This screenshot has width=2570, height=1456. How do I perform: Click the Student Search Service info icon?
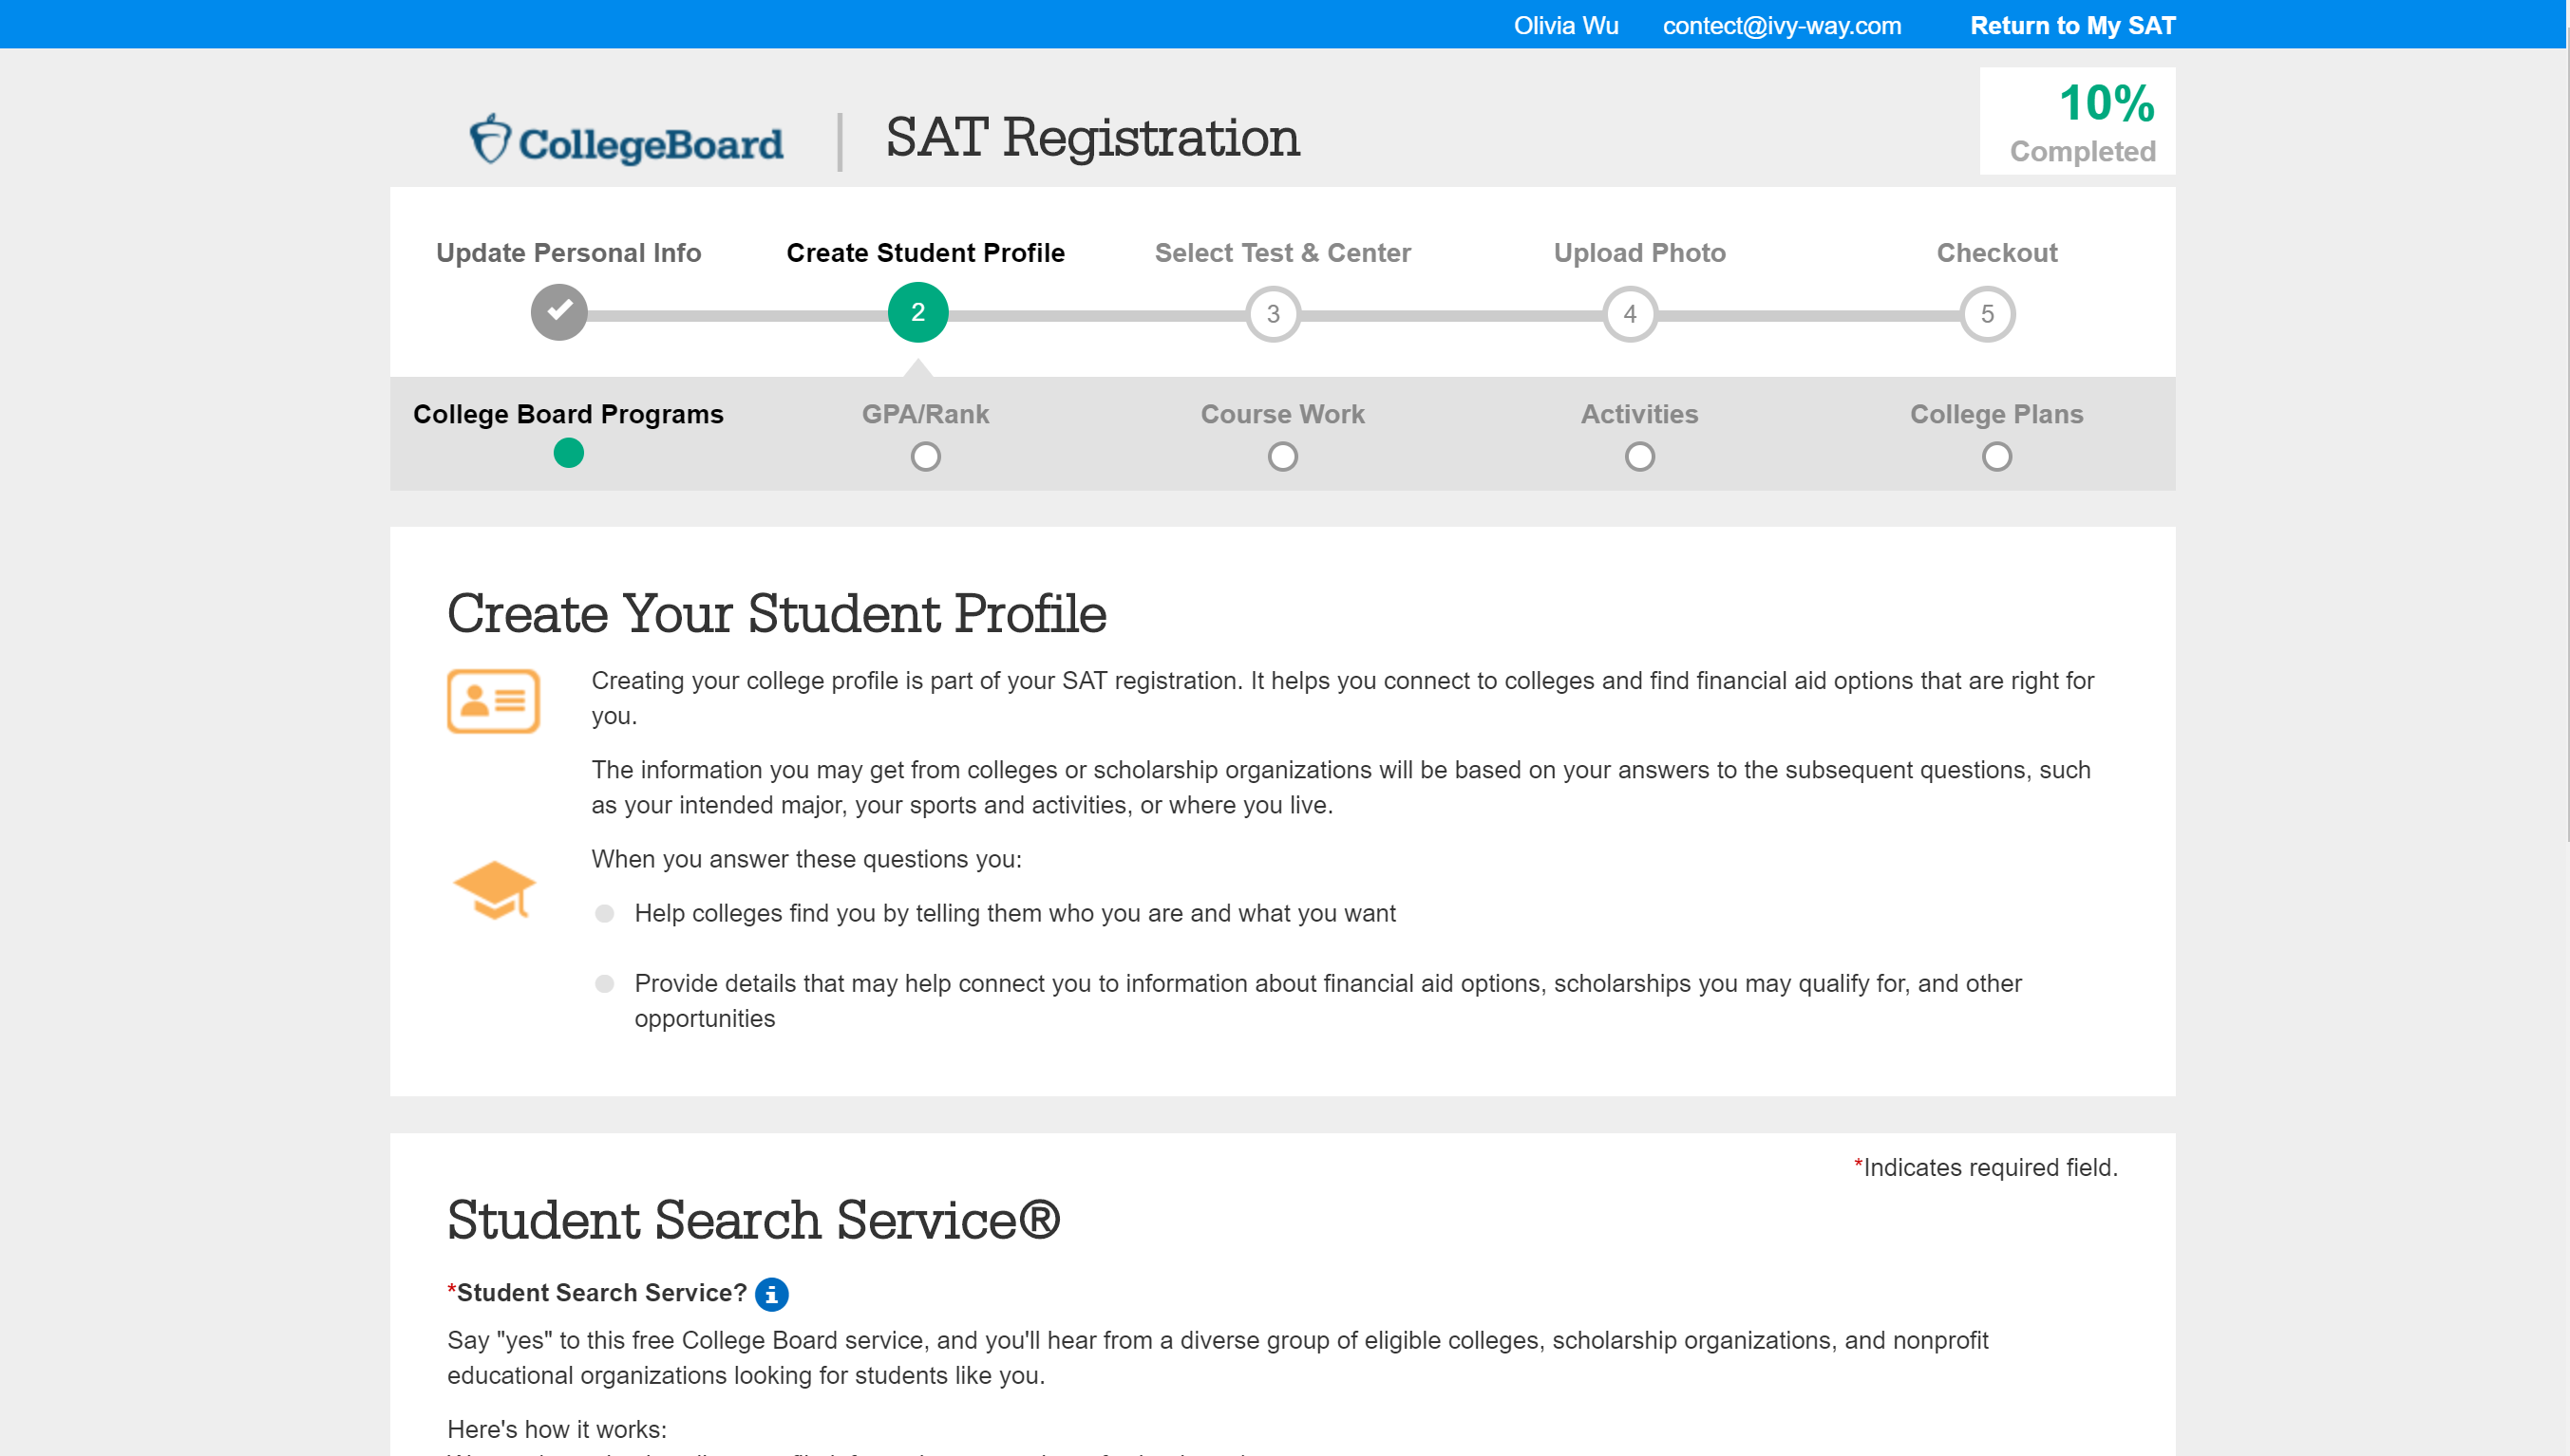771,1294
